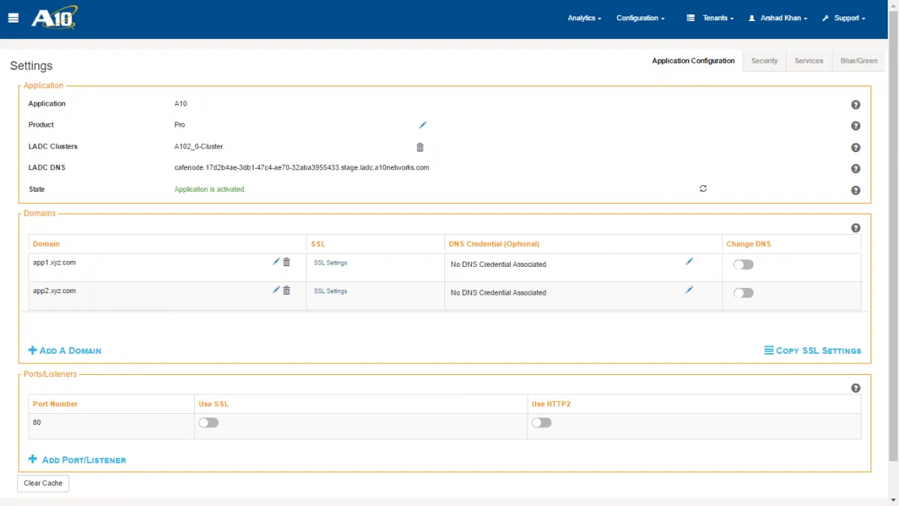
Task: Click the Clear Cache button
Action: click(x=43, y=483)
